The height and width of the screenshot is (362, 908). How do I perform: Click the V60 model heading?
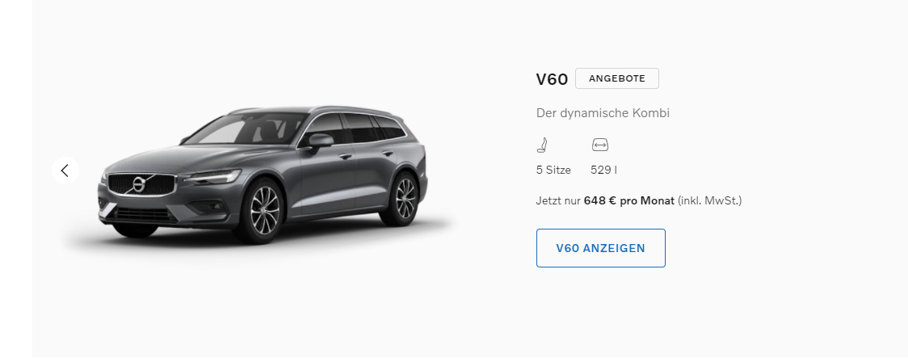pyautogui.click(x=552, y=79)
